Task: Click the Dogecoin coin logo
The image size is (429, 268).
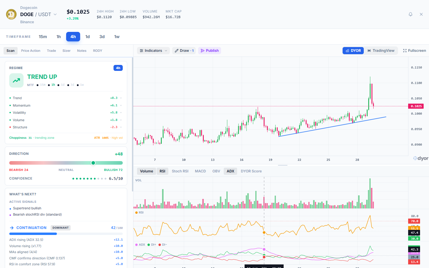Action: [x=11, y=14]
